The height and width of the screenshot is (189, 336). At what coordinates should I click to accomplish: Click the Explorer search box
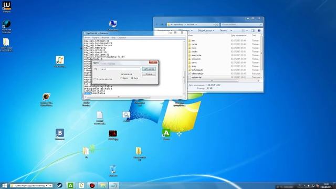[x=241, y=25]
